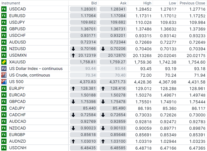Click the Ask column header

point(124,3)
